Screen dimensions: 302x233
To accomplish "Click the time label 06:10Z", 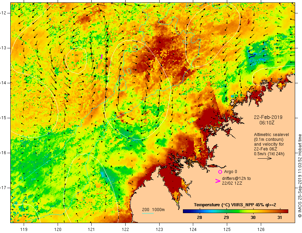I will 267,123.
